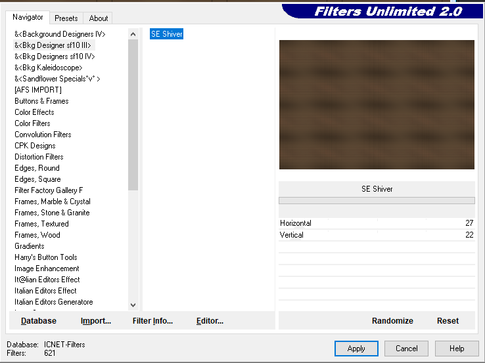
Task: Open Filter Factory Gallery F
Action: (49, 190)
